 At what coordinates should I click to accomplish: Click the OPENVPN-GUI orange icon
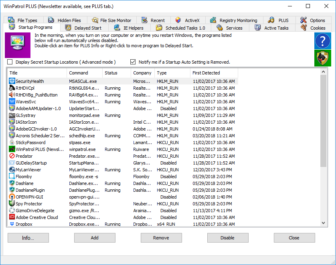[x=12, y=197]
